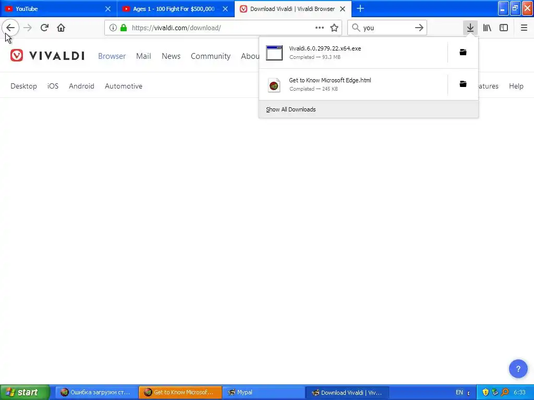
Task: Click the forward navigation arrow
Action: [28, 28]
